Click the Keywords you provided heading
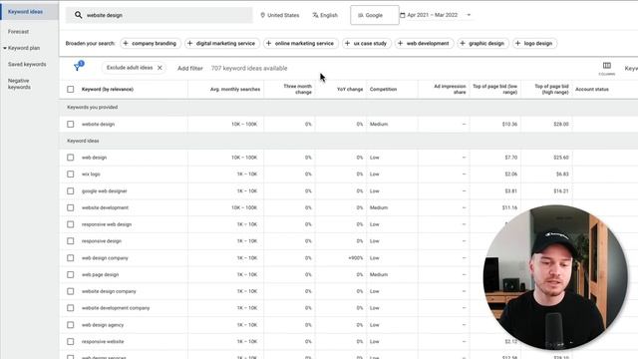The image size is (638, 359). pos(93,107)
